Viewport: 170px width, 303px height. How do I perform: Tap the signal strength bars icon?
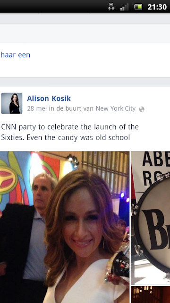[124, 7]
